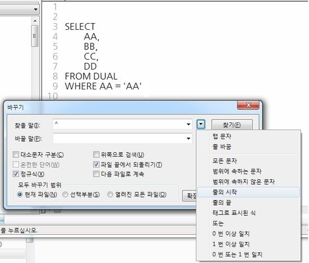This screenshot has height=263, width=309.
Task: Open the regex helper arrow beside 찾을 말
Action: (x=201, y=124)
